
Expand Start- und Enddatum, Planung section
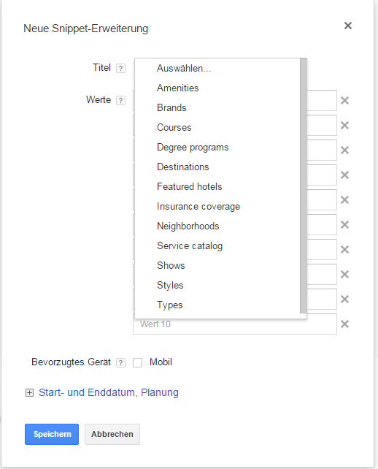pos(109,392)
